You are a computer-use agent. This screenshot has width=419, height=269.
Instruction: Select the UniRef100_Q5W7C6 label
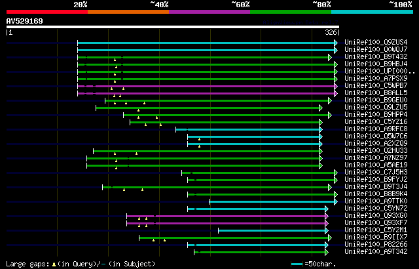click(x=376, y=136)
